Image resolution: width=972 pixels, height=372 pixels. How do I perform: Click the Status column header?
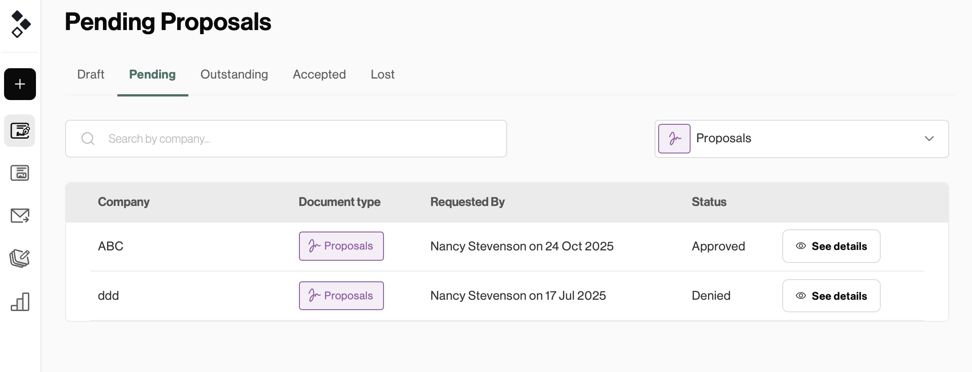click(709, 202)
